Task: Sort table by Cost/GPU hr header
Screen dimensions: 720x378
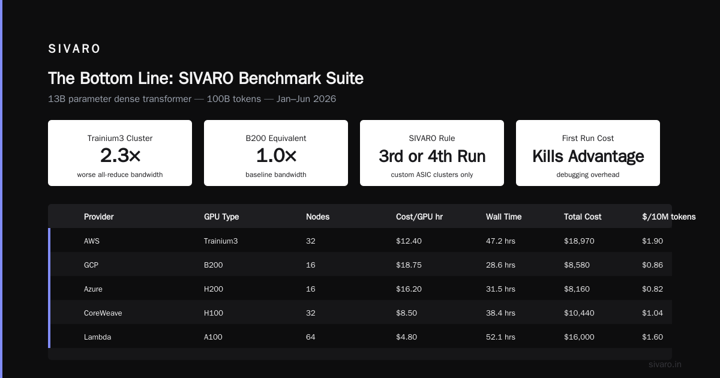Action: point(419,217)
